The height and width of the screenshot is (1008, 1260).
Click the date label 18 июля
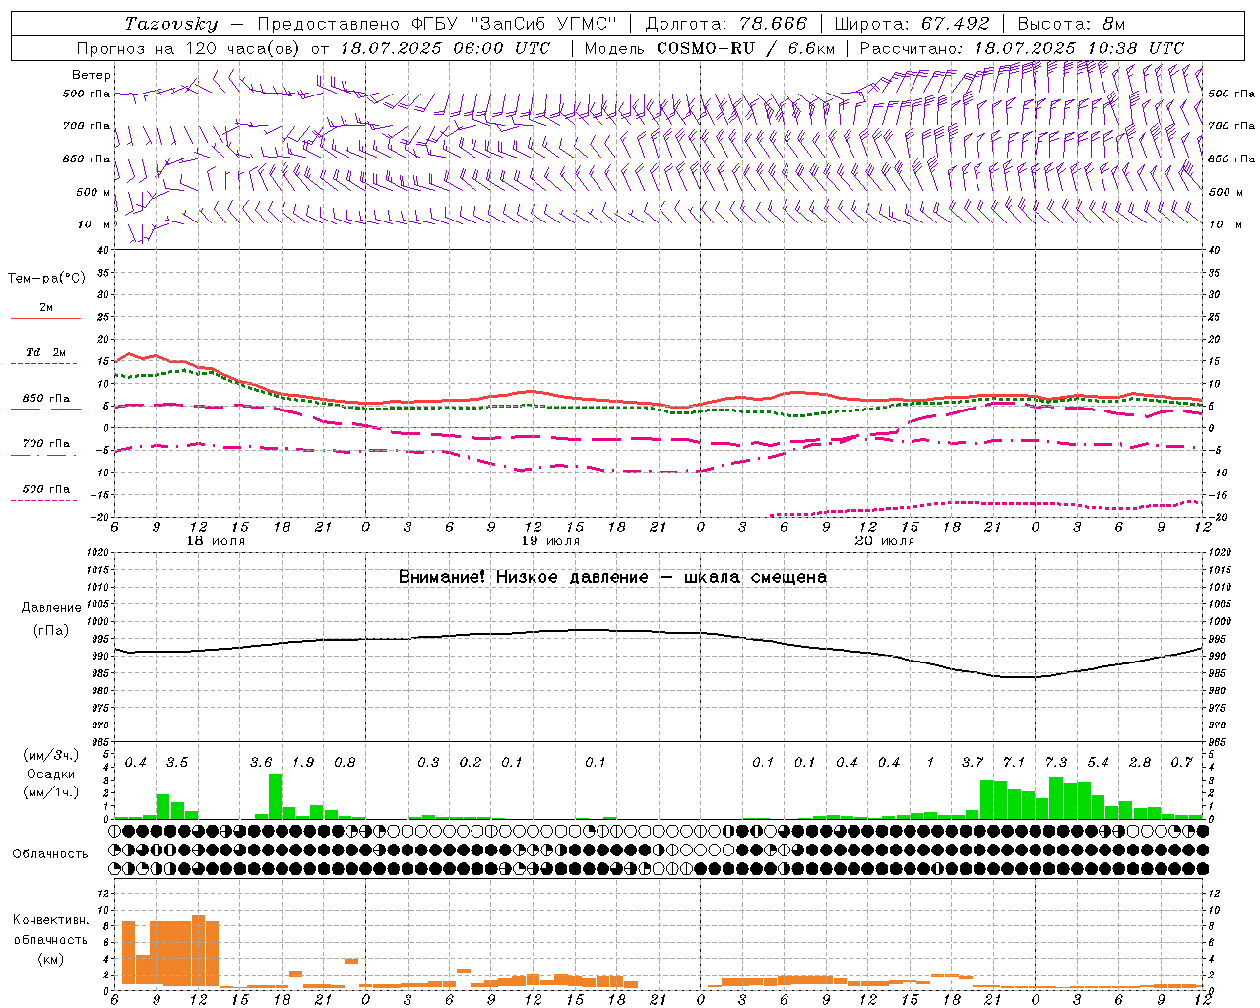pyautogui.click(x=216, y=541)
